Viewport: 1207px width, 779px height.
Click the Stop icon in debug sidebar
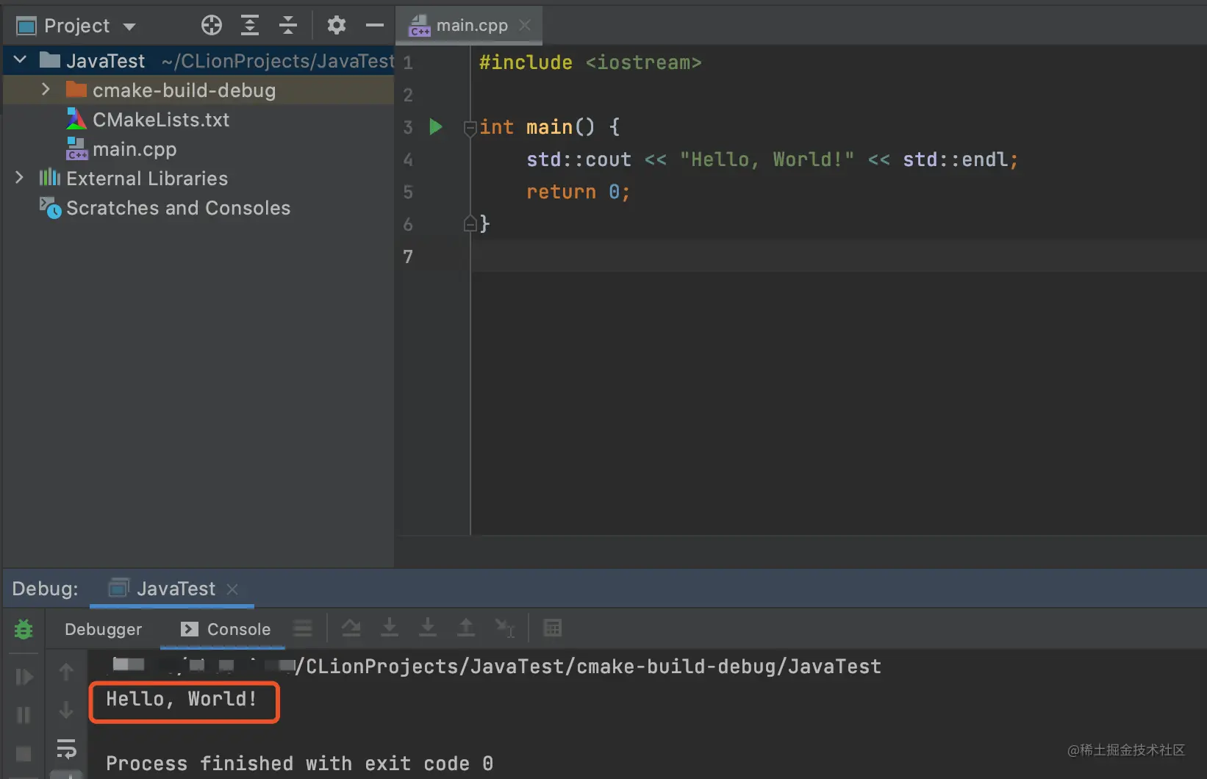24,754
